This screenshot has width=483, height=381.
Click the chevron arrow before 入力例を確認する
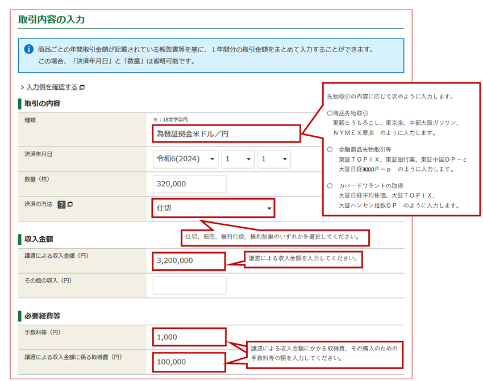pos(22,87)
